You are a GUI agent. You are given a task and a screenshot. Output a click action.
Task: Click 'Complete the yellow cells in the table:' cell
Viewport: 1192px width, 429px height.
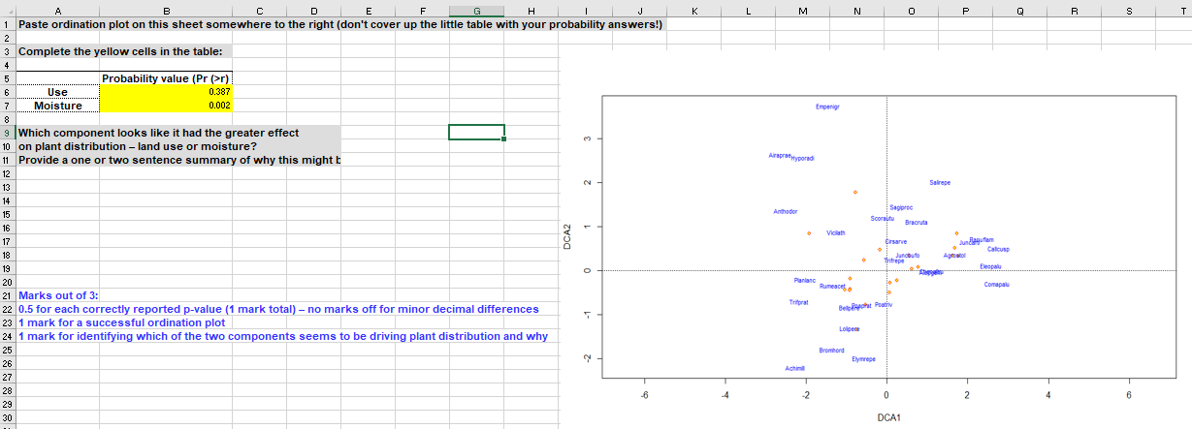(125, 51)
